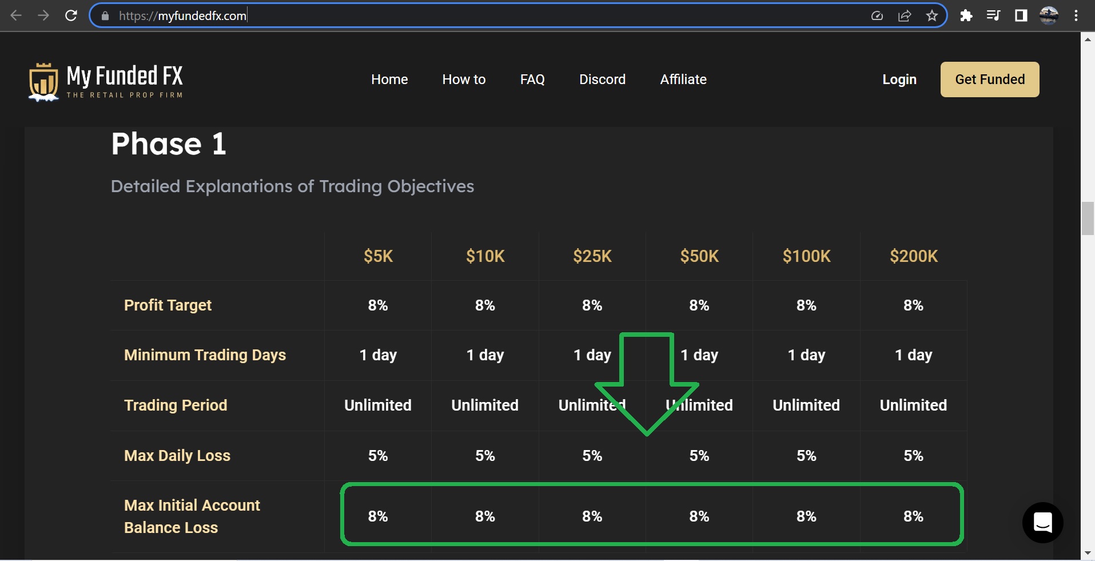Open the Chrome three-dot menu

tap(1076, 15)
